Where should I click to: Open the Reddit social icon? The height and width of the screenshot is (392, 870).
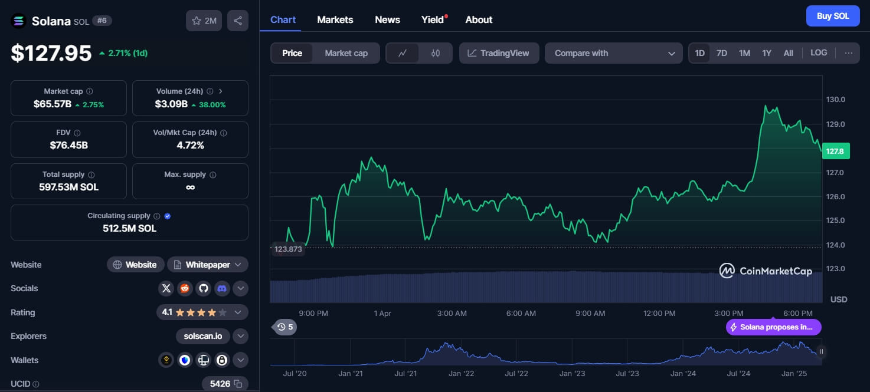[x=185, y=289]
